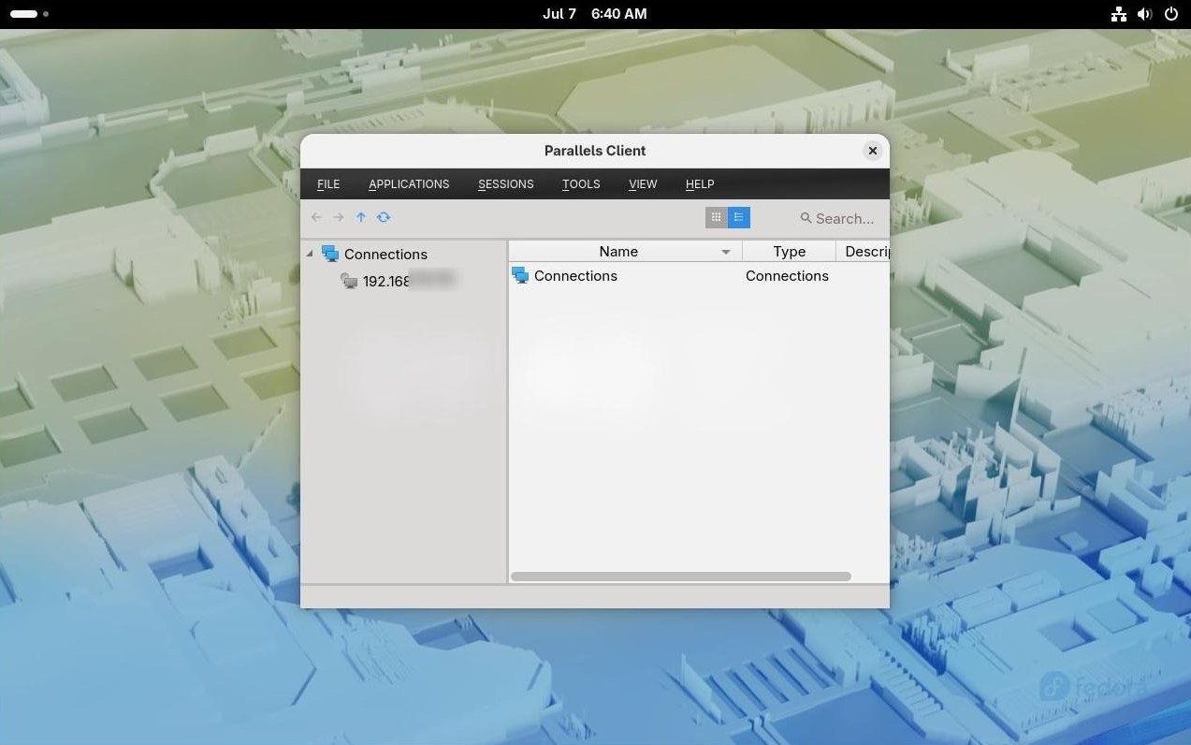This screenshot has width=1191, height=745.
Task: Close the Parallels Client window
Action: click(872, 151)
